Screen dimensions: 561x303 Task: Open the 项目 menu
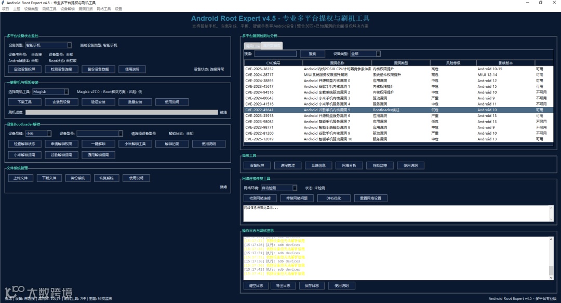coord(6,9)
